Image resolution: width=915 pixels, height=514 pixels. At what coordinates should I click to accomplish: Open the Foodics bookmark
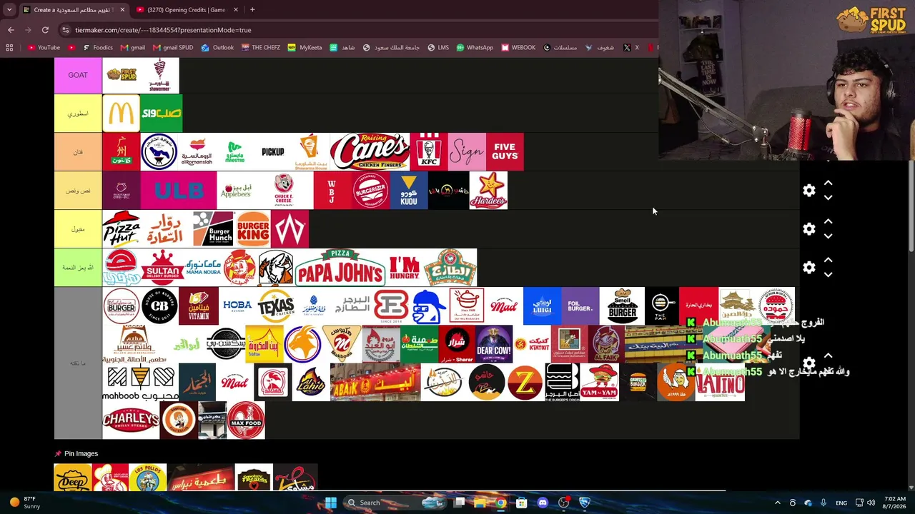coord(98,48)
